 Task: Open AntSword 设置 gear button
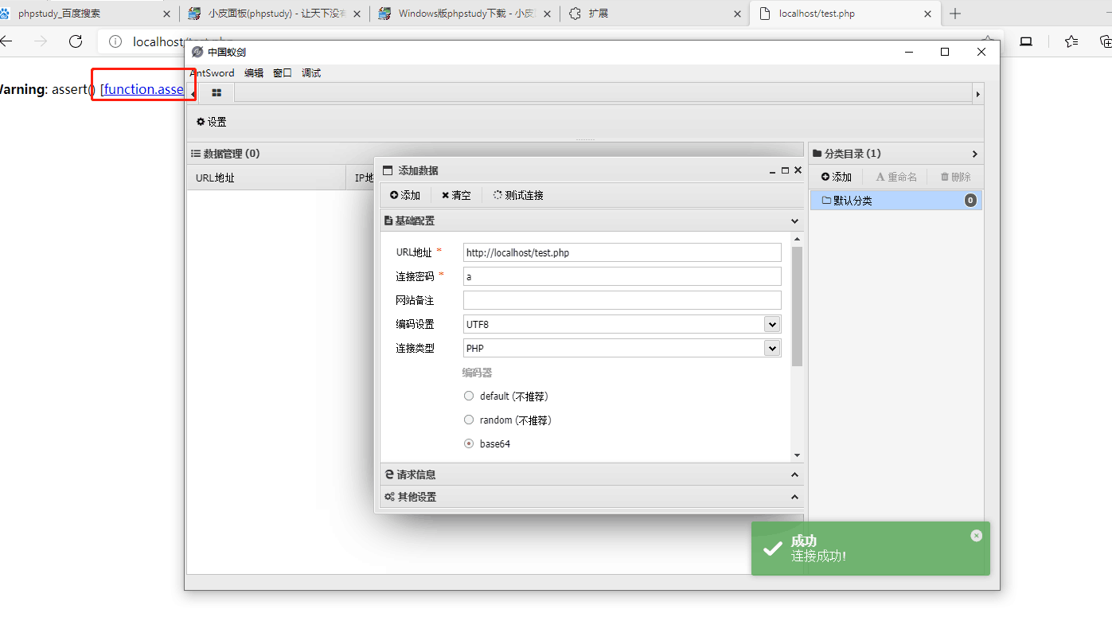212,122
